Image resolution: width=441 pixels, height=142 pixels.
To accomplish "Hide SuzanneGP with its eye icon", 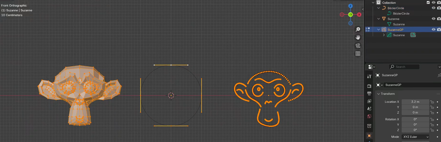I will click(x=434, y=30).
